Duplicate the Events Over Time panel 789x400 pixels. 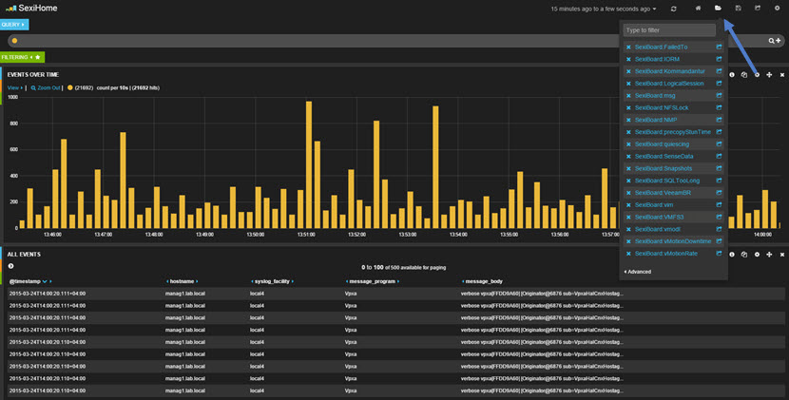tap(744, 74)
